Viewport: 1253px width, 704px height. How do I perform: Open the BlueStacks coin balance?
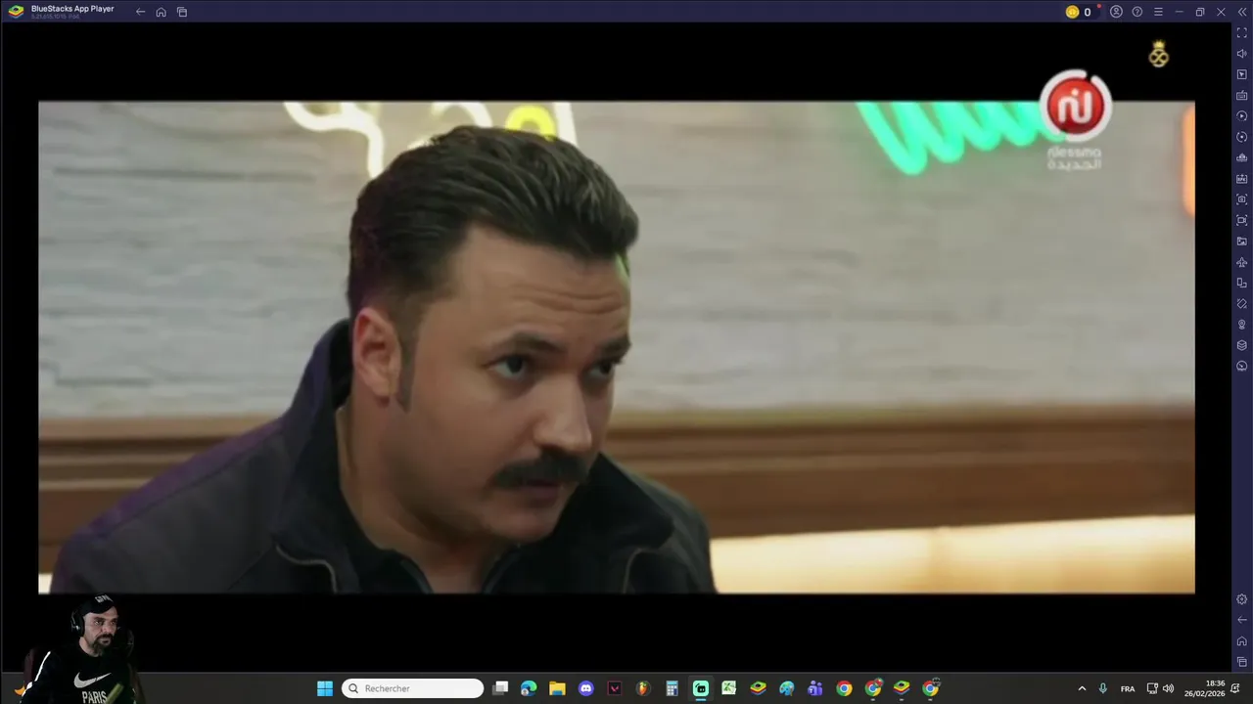click(1079, 12)
